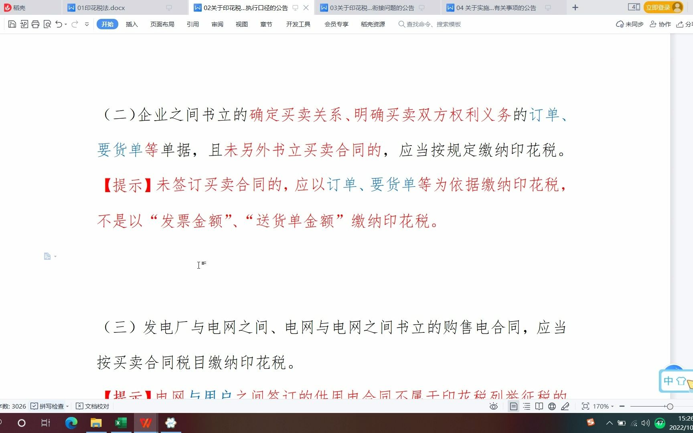Open the 稻壳资源 tab
This screenshot has height=433, width=693.
(x=373, y=24)
